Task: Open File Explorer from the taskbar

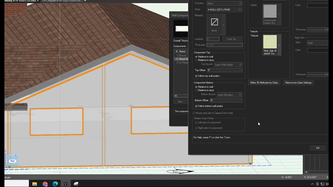Action: (35, 184)
